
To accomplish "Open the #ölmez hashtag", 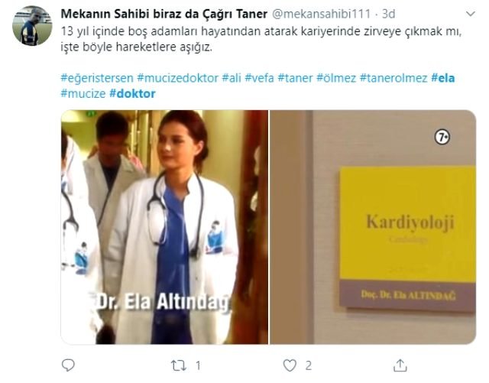I will tap(336, 78).
